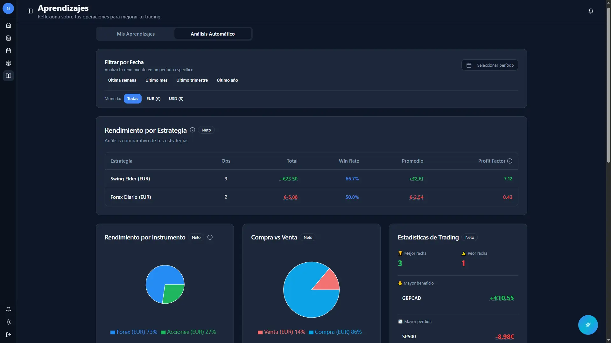Screen dimensions: 611x343
Task: Click the open book learnings sidebar icon
Action: pos(9,76)
